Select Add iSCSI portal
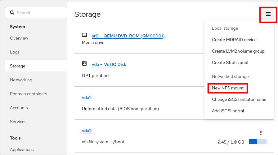Image resolution: width=278 pixels, height=155 pixels. 228,111
